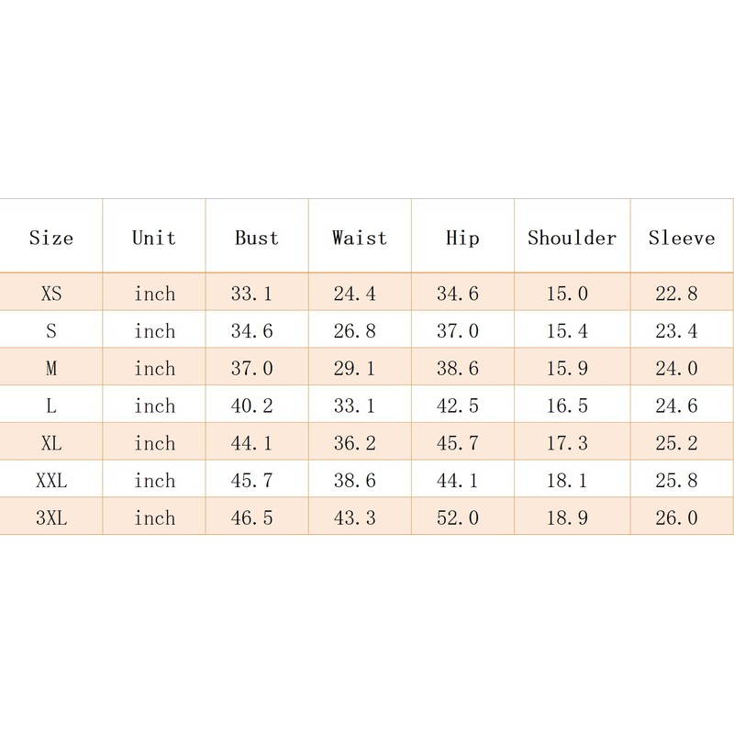Screen dimensions: 734x734
Task: Select the Shoulder column header
Action: tap(572, 239)
